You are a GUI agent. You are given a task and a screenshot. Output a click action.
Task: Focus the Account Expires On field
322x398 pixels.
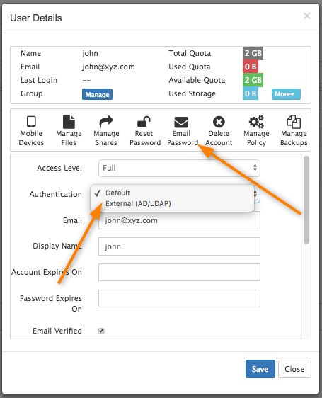pos(179,273)
